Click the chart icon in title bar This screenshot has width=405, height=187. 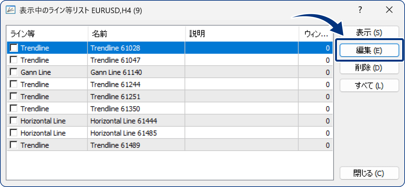pyautogui.click(x=11, y=10)
